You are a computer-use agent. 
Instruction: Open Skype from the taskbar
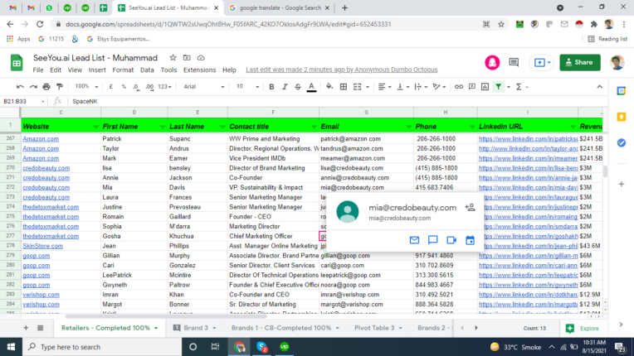pyautogui.click(x=262, y=347)
